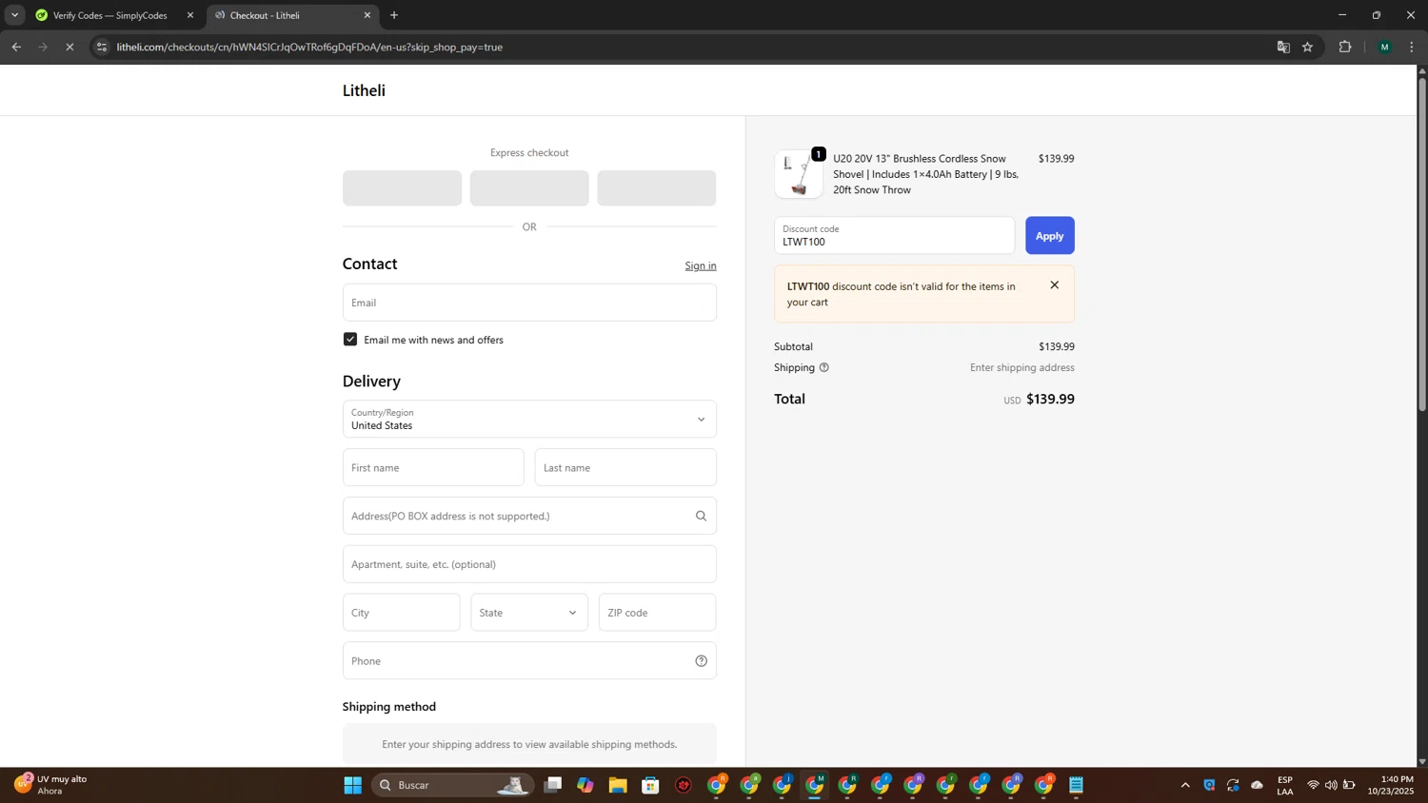Click the Apartment, suite field
The image size is (1428, 803).
click(529, 564)
